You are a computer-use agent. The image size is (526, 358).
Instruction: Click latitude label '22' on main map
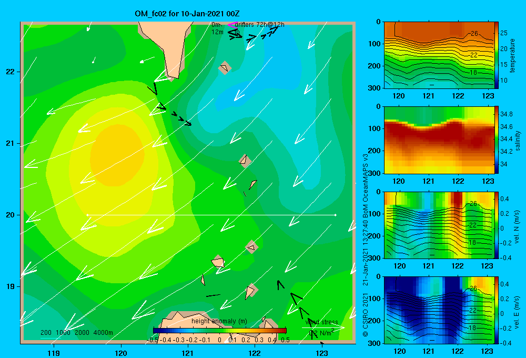point(11,72)
